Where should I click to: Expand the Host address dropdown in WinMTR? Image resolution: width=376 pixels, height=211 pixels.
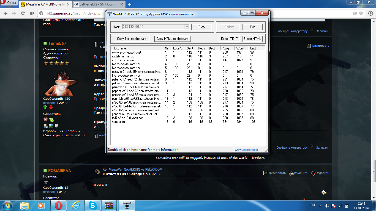click(186, 27)
